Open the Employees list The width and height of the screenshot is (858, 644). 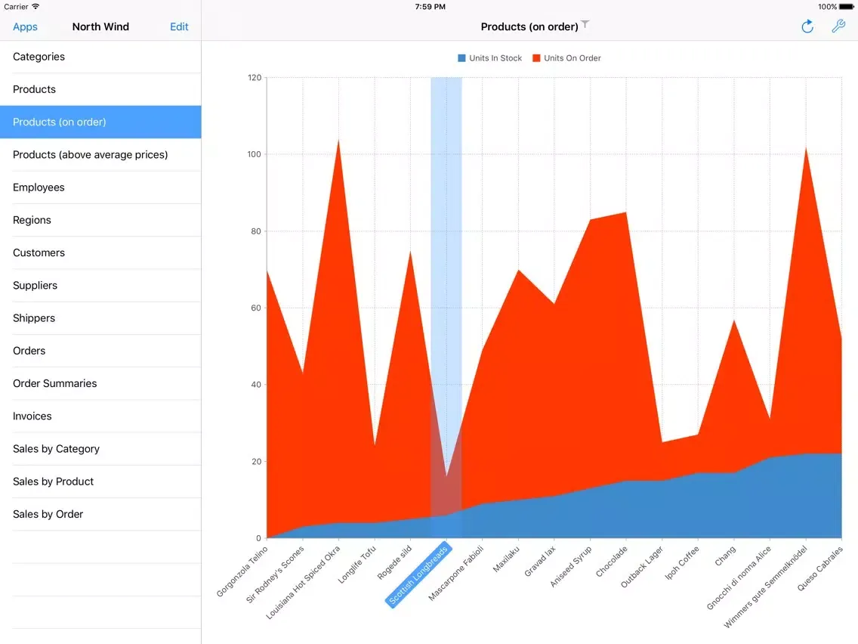pyautogui.click(x=100, y=187)
